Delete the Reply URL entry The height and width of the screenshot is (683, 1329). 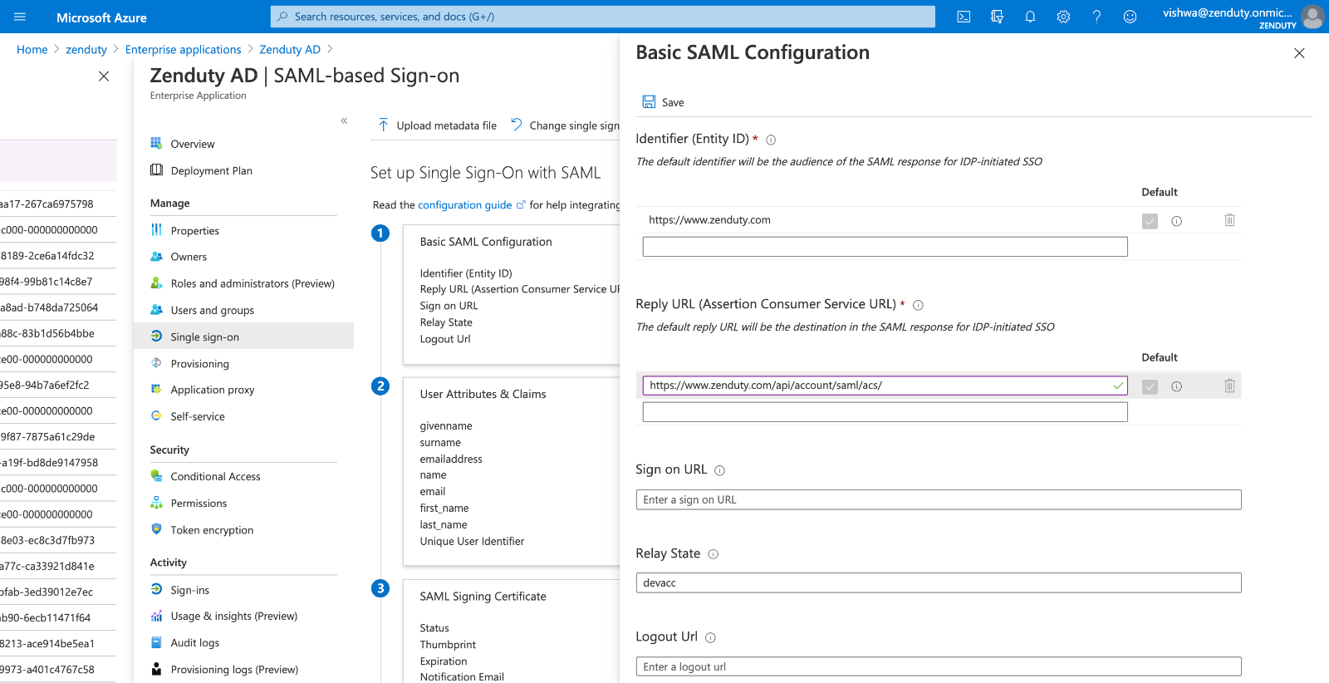[1229, 386]
